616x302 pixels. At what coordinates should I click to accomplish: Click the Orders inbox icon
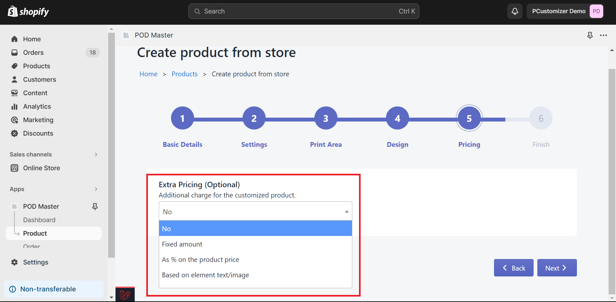[x=14, y=53]
